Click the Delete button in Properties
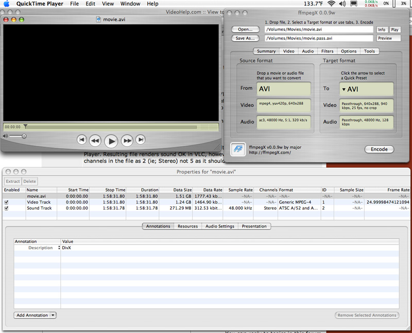 pyautogui.click(x=29, y=181)
